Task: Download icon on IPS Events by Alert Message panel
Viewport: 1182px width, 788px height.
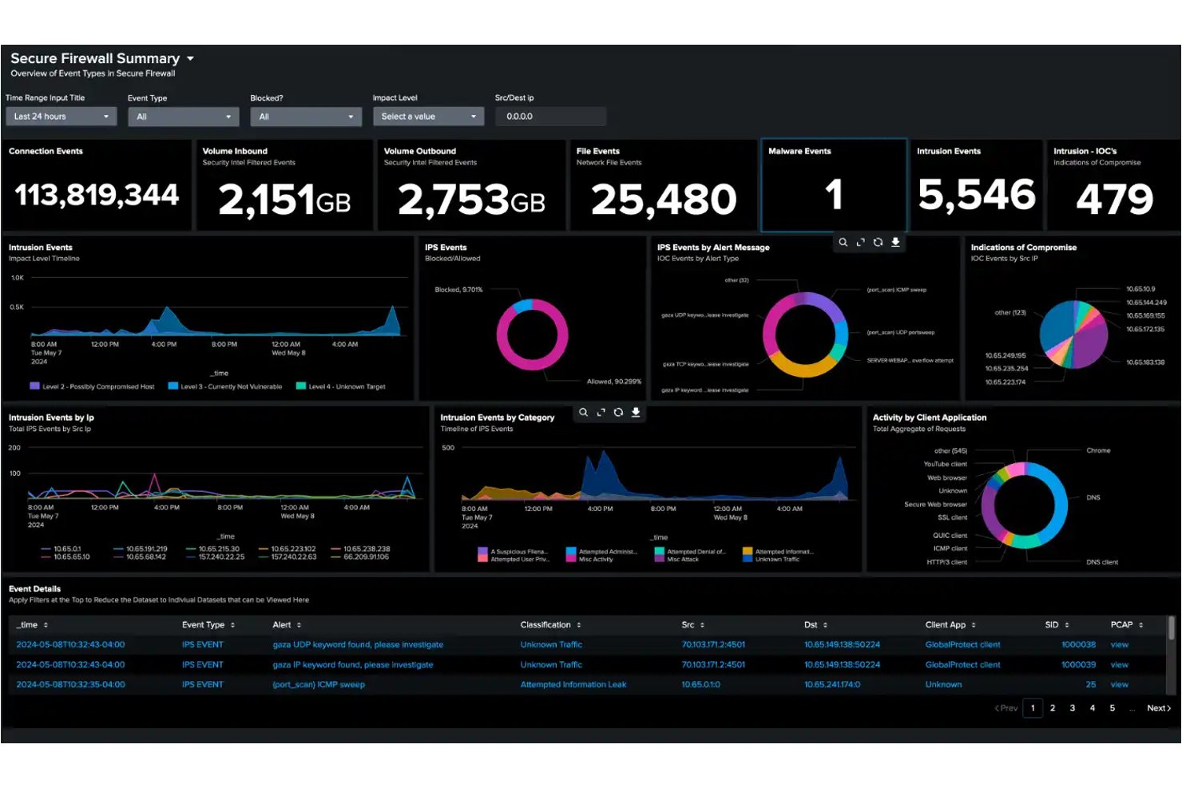Action: (895, 242)
